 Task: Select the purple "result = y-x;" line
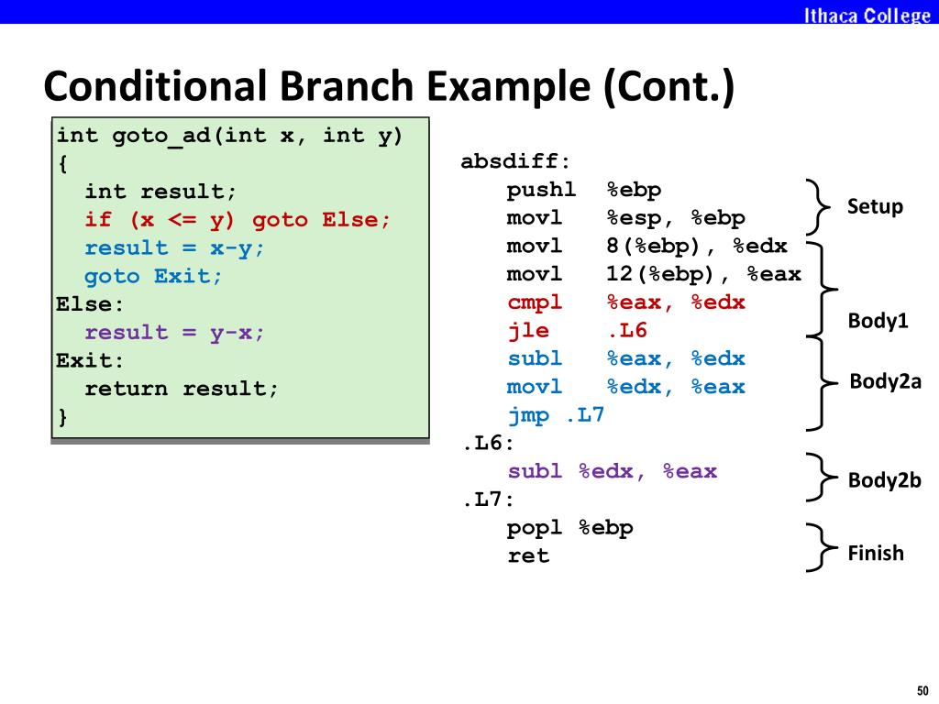pos(173,332)
